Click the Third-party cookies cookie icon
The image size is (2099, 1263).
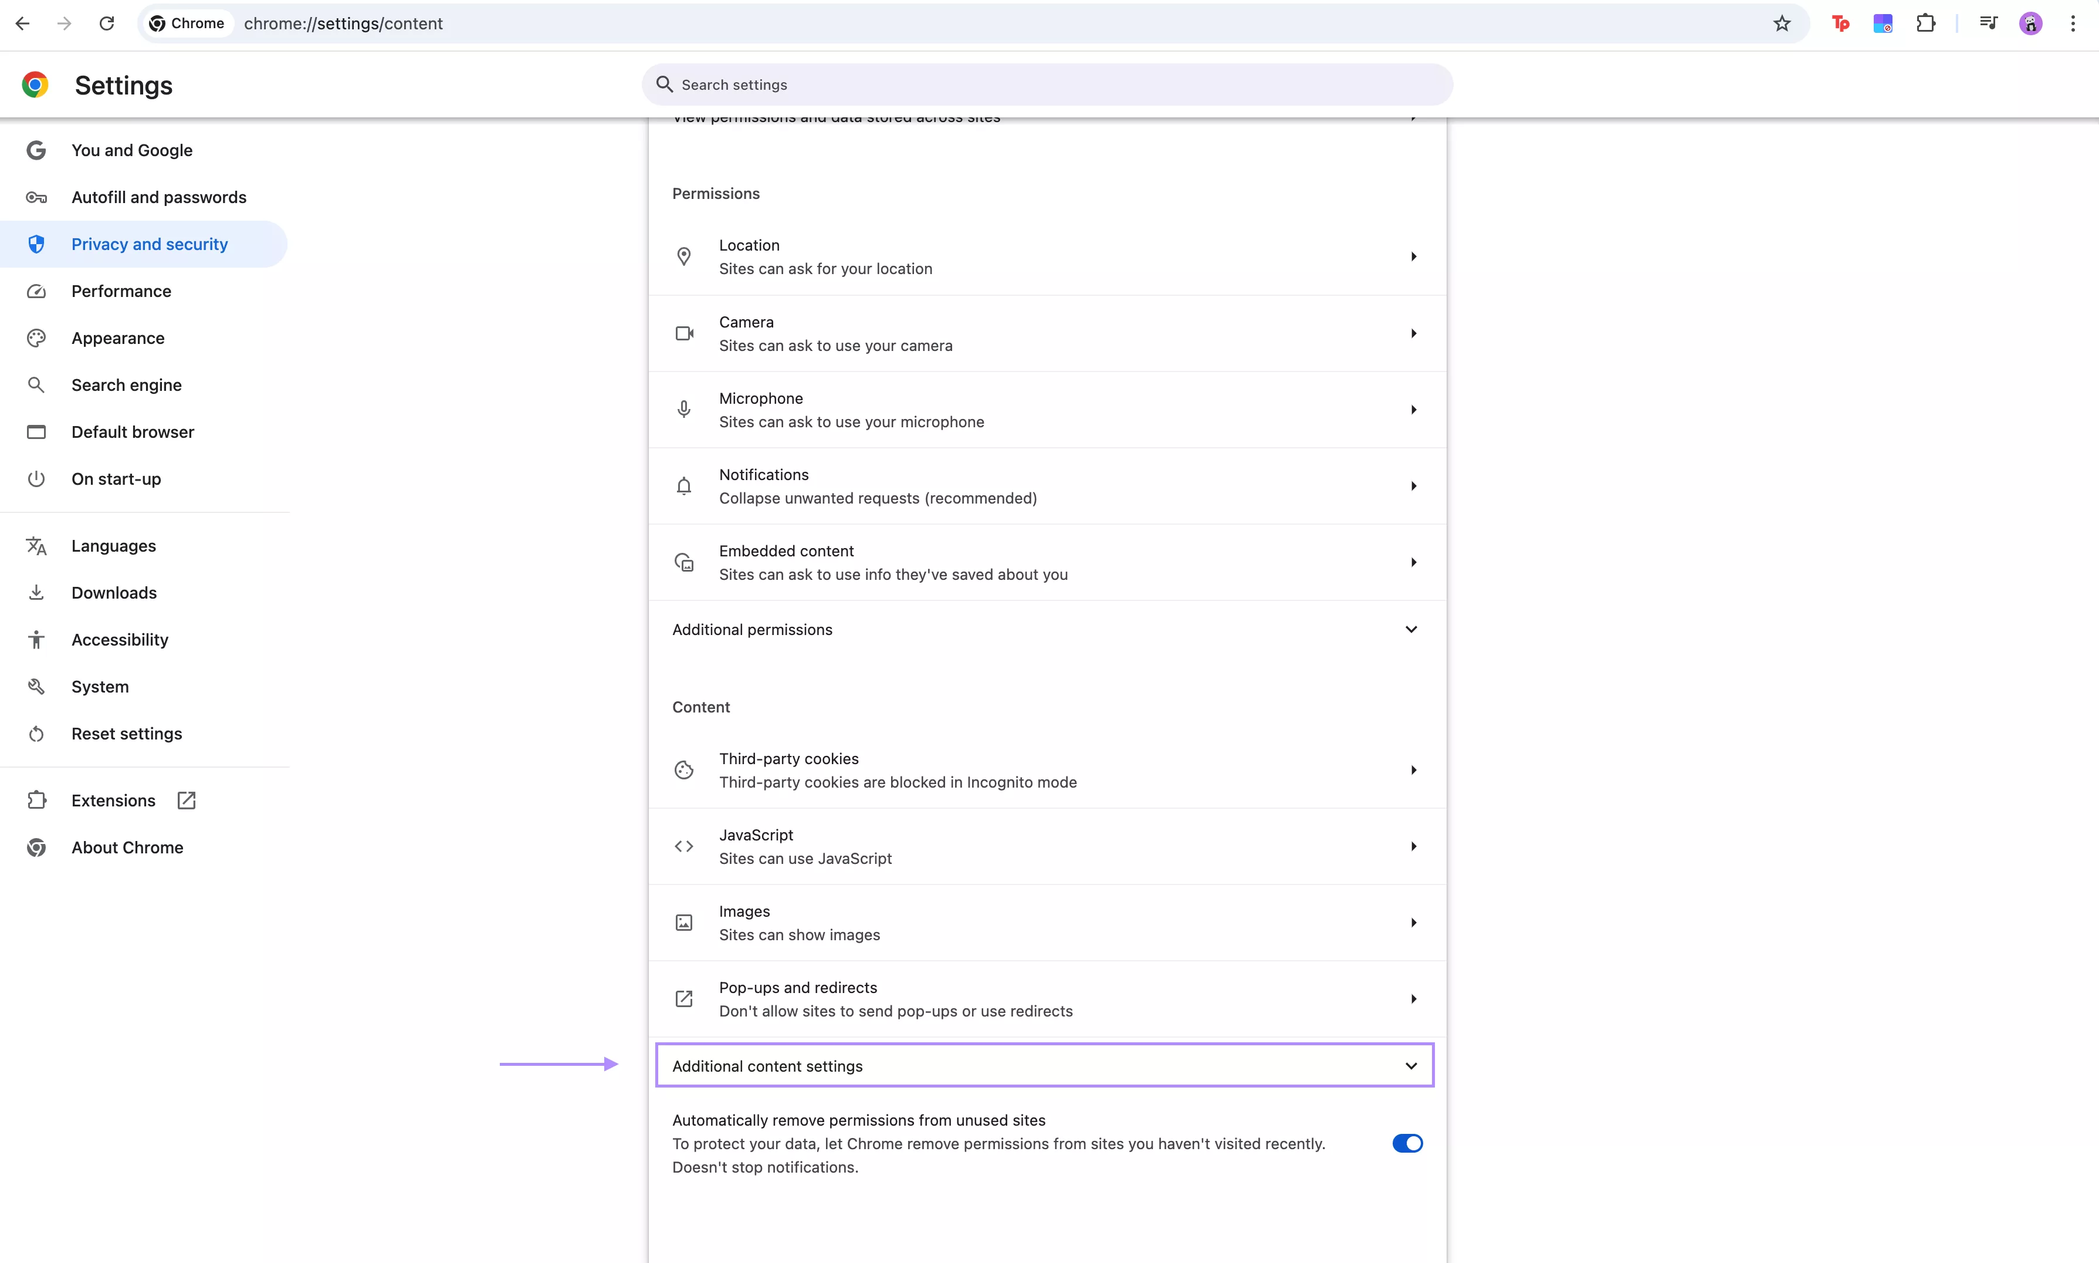tap(685, 768)
